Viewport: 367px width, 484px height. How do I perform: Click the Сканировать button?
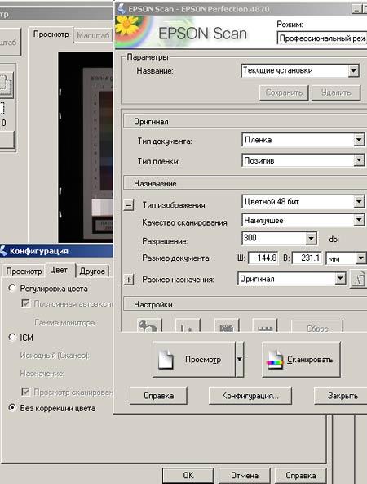302,359
